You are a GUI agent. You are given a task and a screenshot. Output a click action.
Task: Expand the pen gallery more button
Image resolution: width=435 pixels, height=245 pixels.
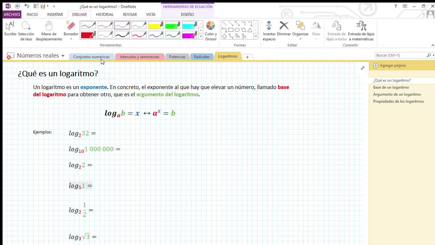(x=201, y=37)
